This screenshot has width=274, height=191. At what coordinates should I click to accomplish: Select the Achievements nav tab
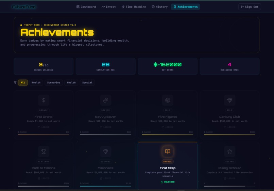pyautogui.click(x=185, y=7)
